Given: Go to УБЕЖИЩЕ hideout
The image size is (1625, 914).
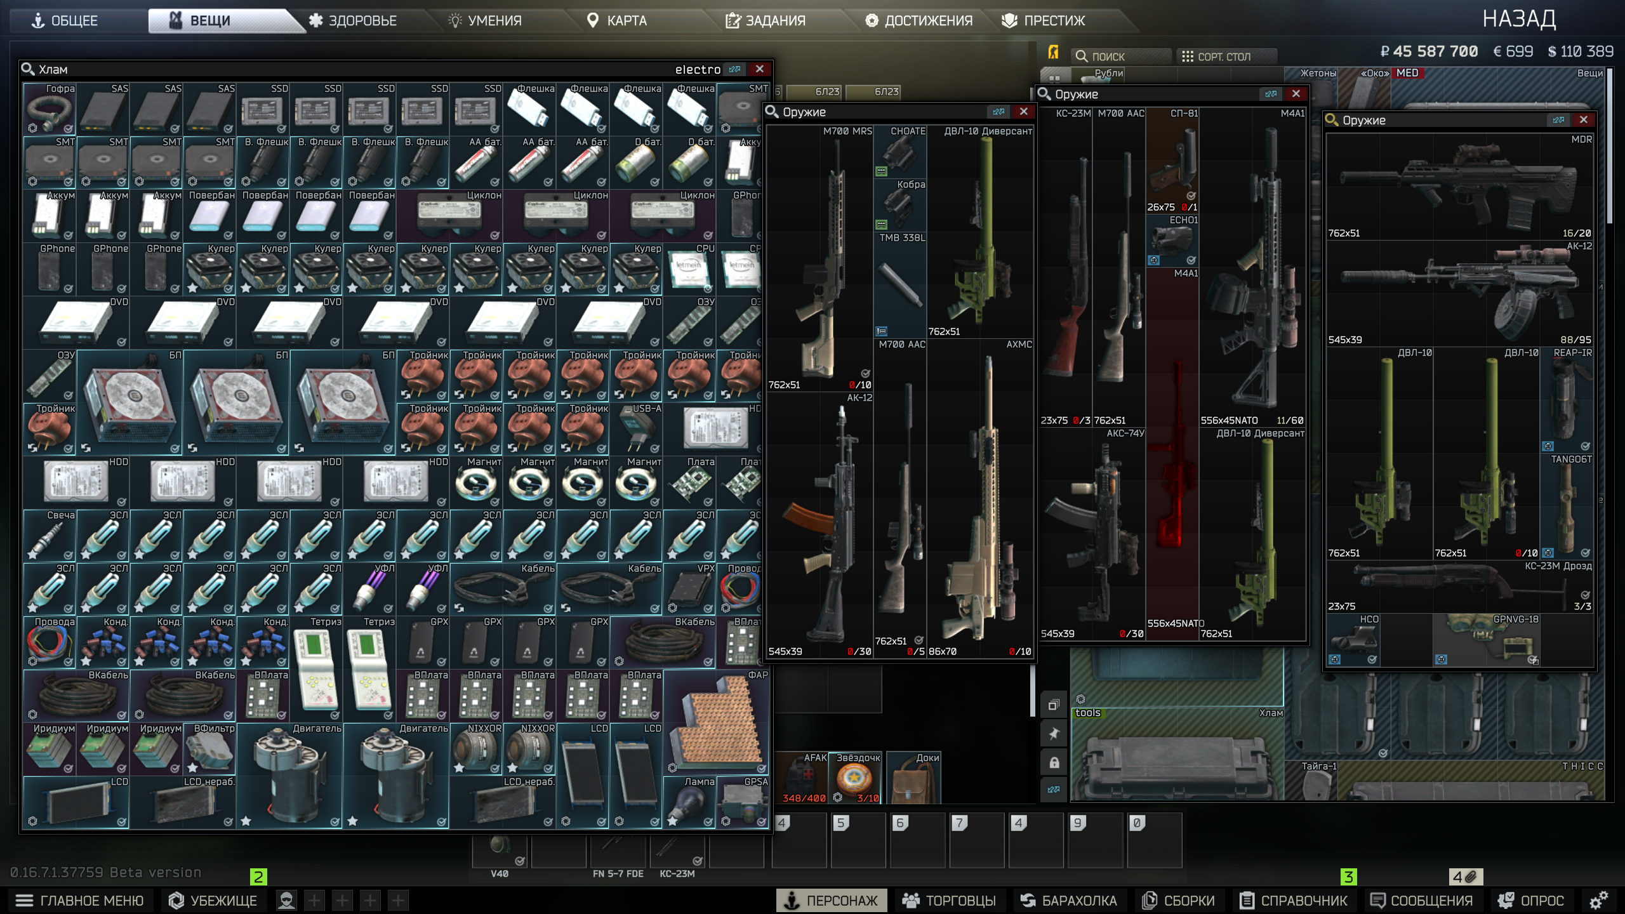Looking at the screenshot, I should click(x=213, y=900).
